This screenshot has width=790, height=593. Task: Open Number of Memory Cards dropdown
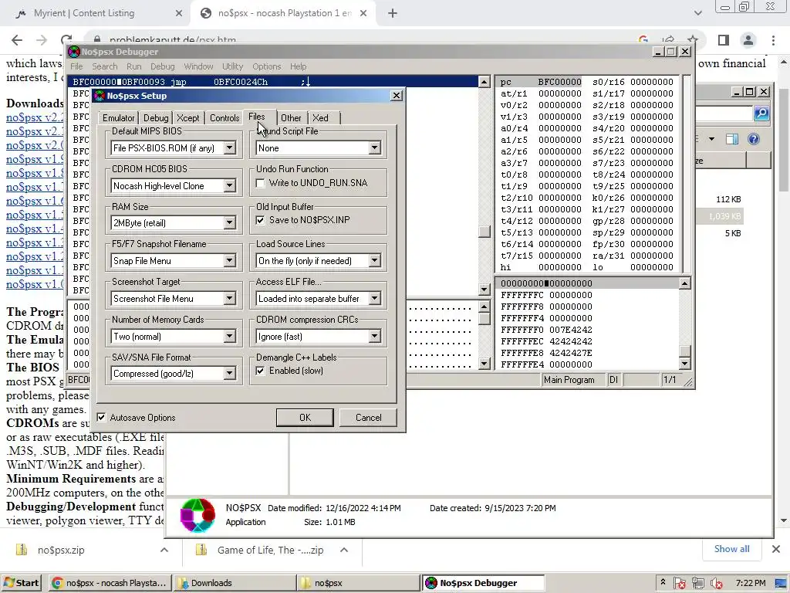point(229,337)
